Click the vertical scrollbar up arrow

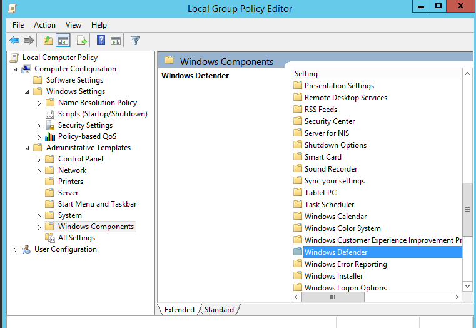point(467,74)
